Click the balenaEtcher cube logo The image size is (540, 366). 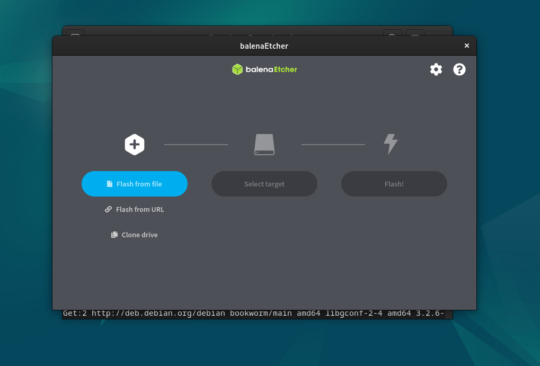(x=237, y=69)
